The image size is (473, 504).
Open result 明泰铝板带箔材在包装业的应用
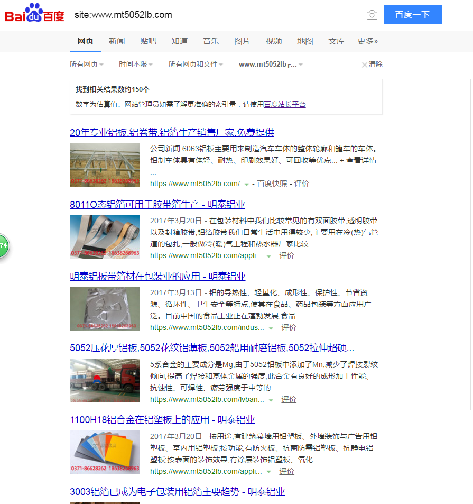pos(157,277)
